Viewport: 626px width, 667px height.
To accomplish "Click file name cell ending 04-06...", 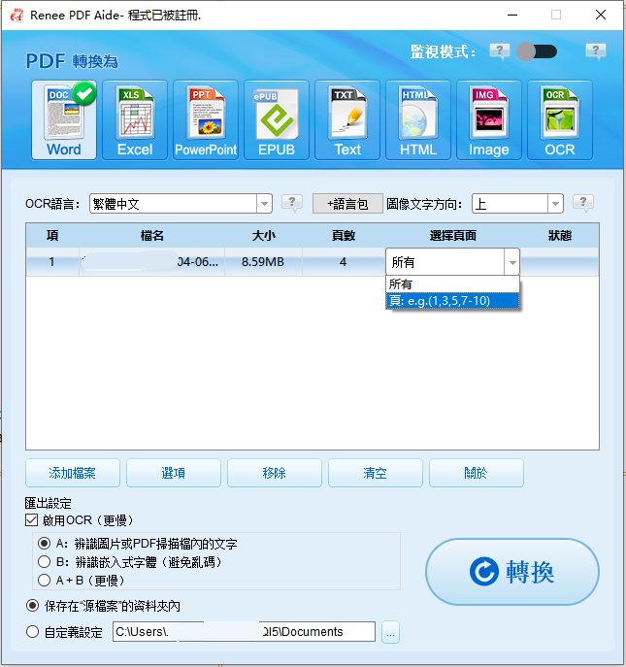I will (151, 261).
